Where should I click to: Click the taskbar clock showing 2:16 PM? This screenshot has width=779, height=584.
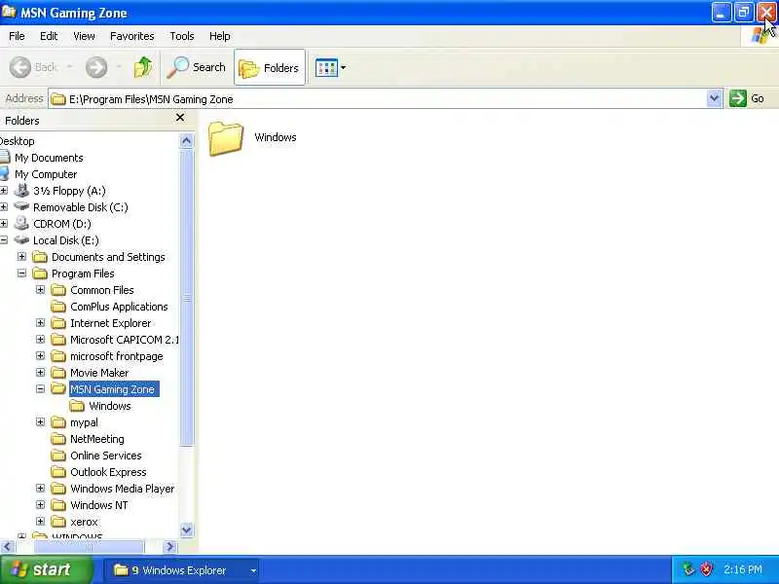(743, 569)
